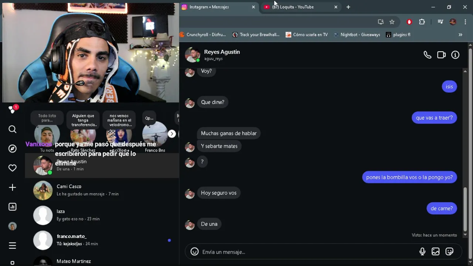Show more bookmarks with double chevron
This screenshot has width=473, height=266.
coord(460,35)
